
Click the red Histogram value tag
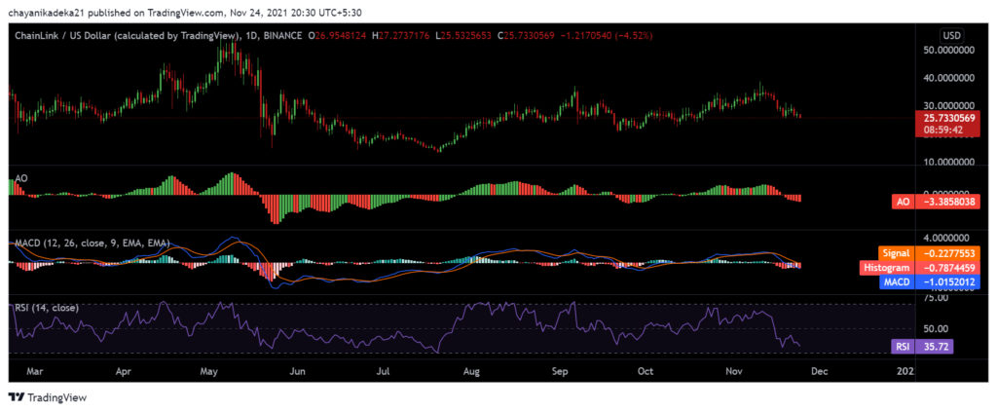point(919,267)
